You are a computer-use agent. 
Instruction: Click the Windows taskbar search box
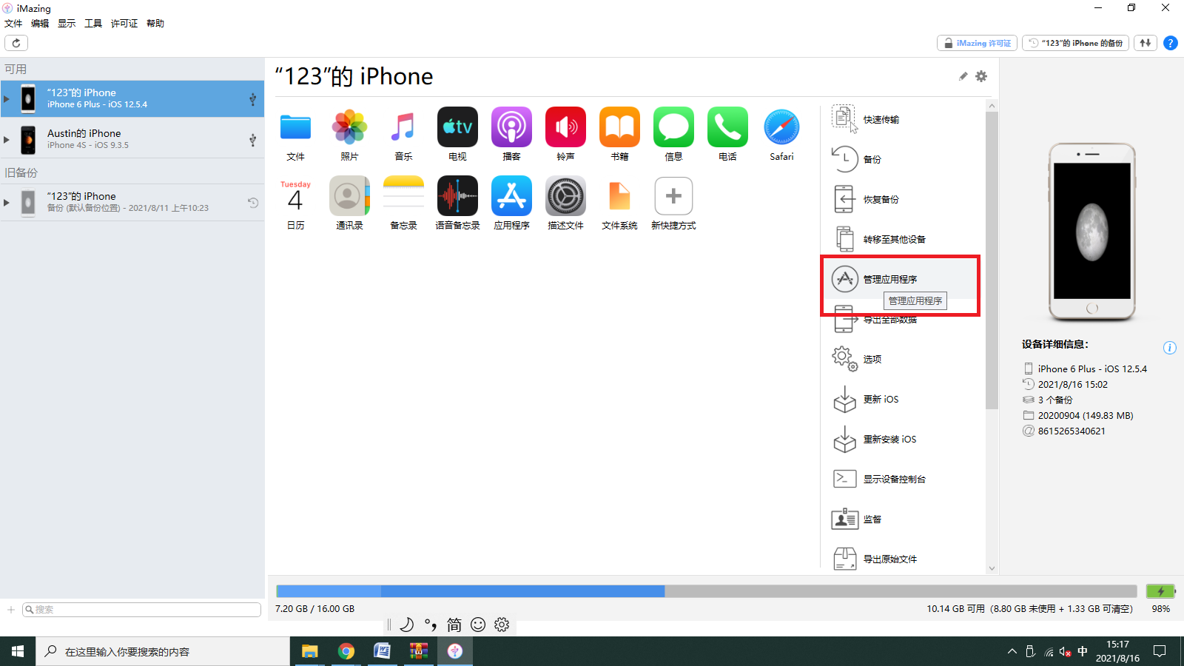(x=163, y=651)
